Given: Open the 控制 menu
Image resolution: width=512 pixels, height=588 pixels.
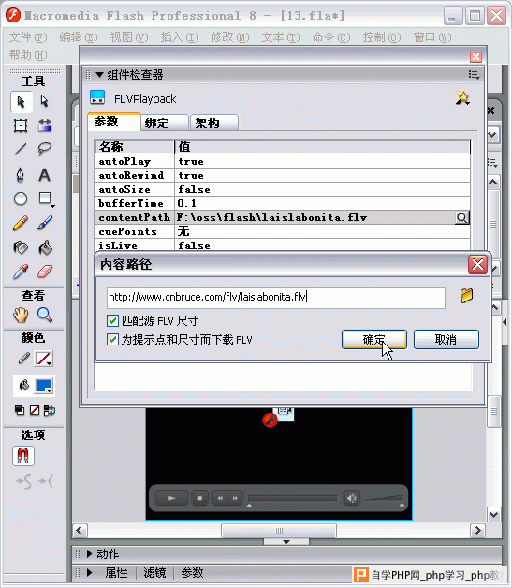Looking at the screenshot, I should tap(382, 37).
